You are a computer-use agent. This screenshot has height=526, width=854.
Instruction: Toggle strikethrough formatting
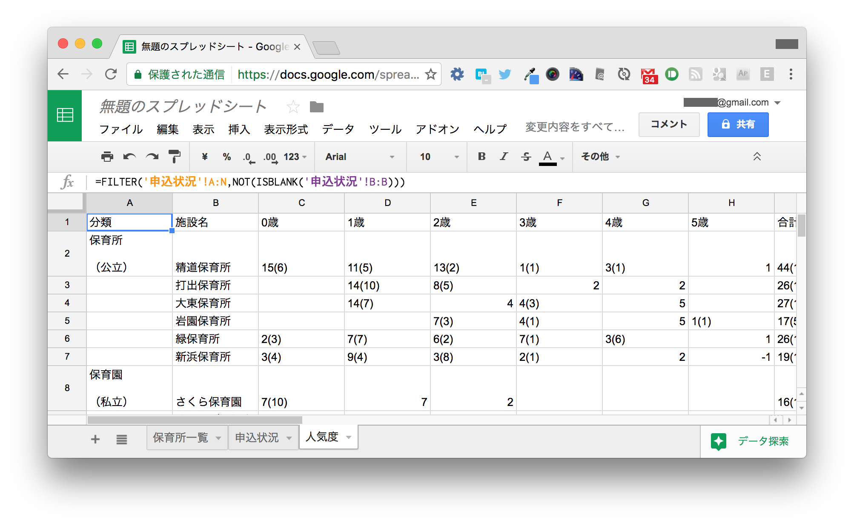click(526, 156)
